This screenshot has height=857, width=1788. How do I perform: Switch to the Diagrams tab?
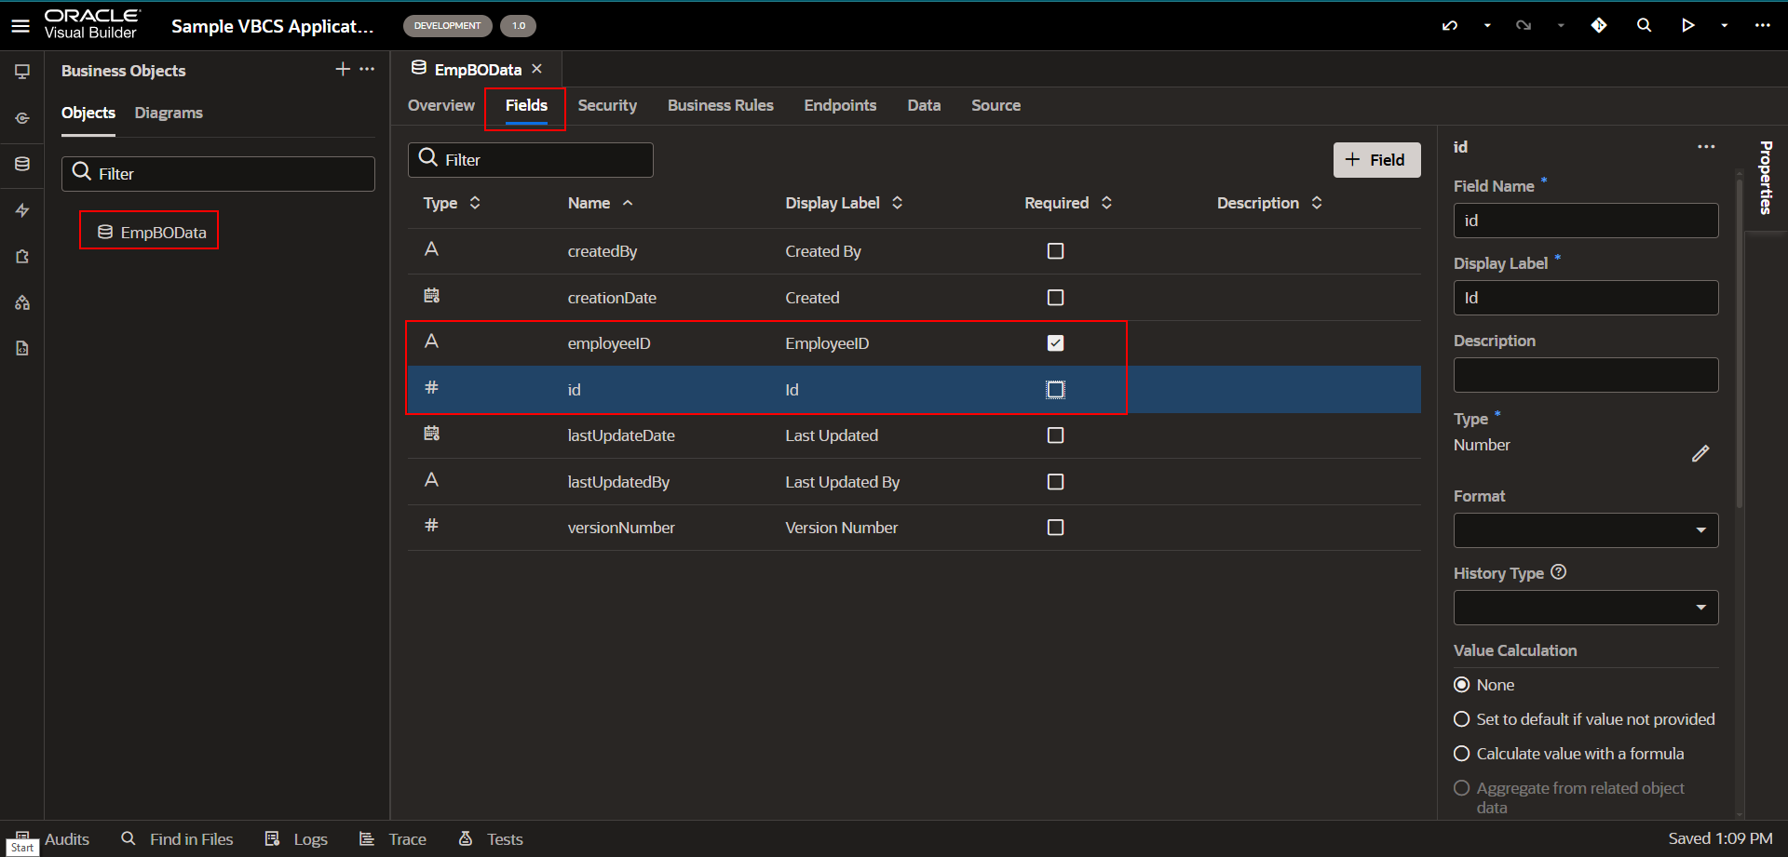tap(169, 113)
